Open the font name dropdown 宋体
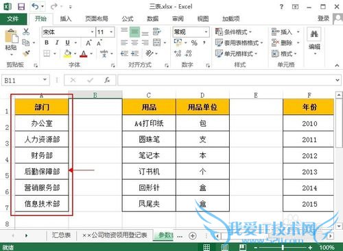The image size is (343, 251). coord(92,32)
